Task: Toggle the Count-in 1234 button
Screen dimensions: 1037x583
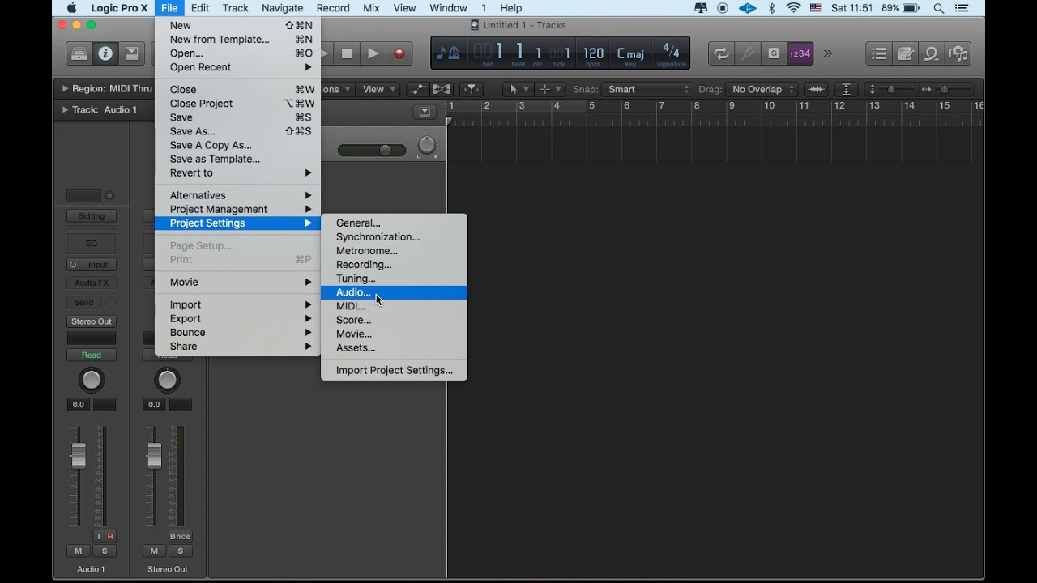Action: point(800,54)
